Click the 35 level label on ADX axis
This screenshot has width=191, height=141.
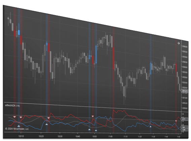click(183, 114)
